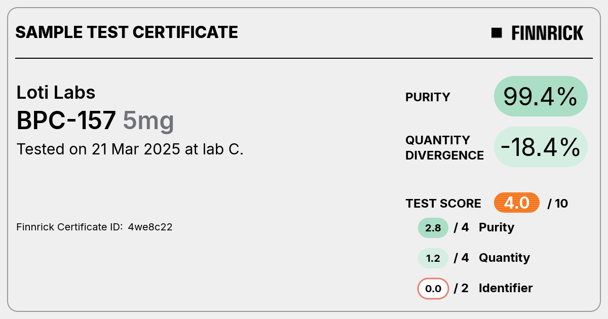The image size is (608, 319).
Task: Click the PURITY label
Action: [x=428, y=97]
